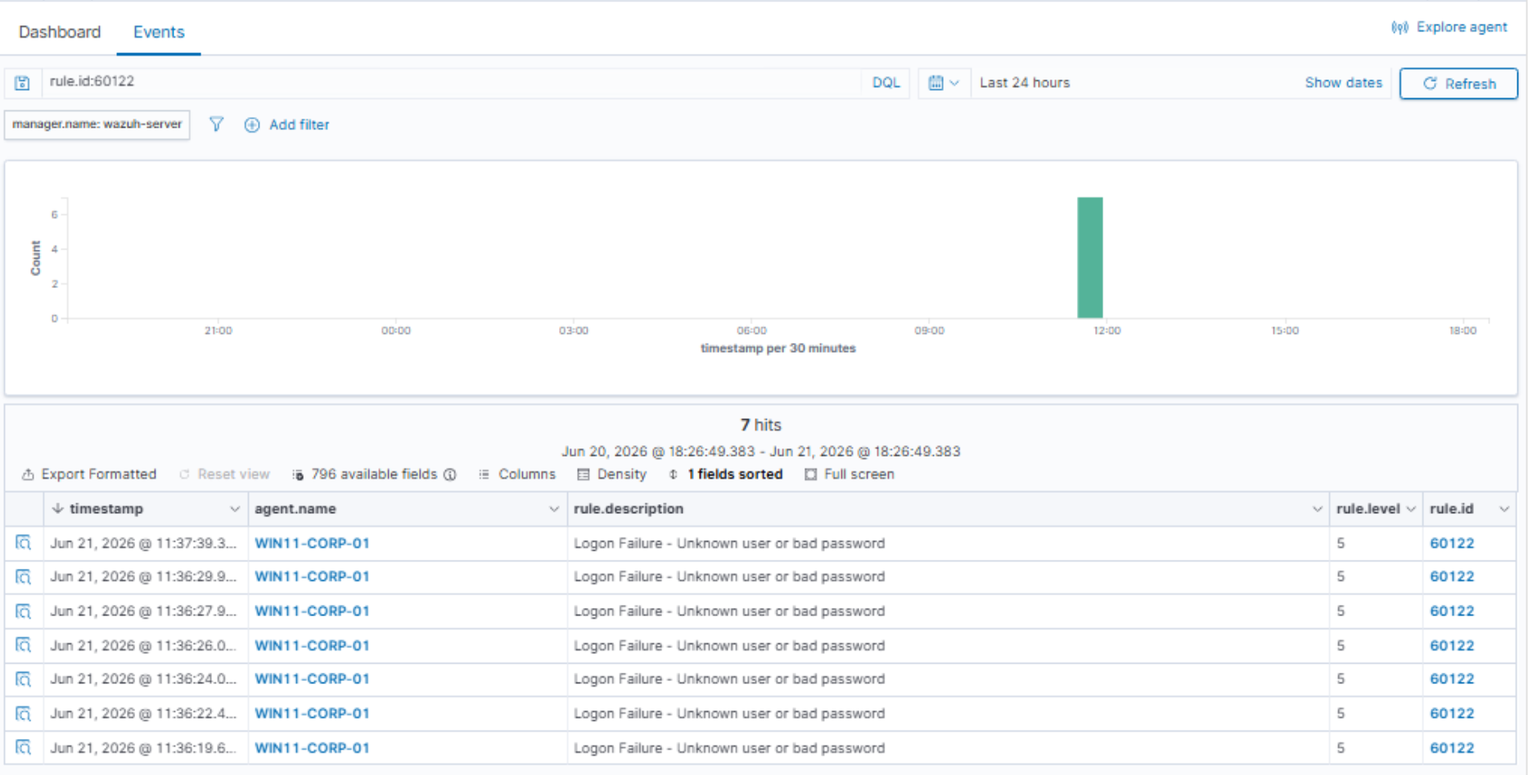Viewport: 1528px width, 775px height.
Task: Open rule 60122 link in 11:36:29 row
Action: point(1452,577)
